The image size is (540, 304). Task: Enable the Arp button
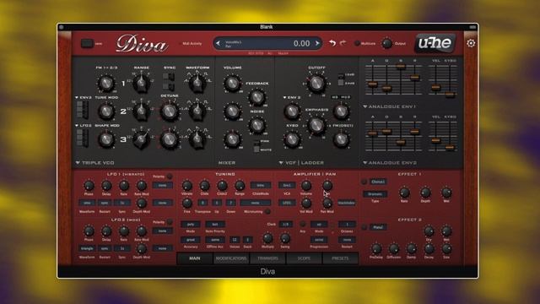click(x=302, y=224)
